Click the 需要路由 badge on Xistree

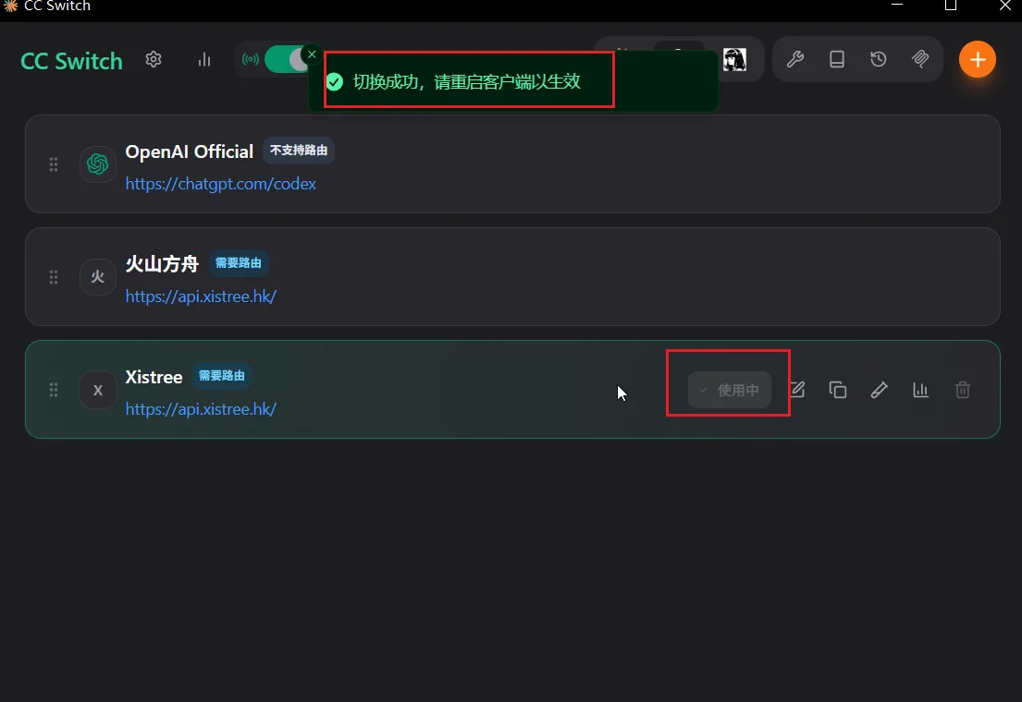[222, 376]
